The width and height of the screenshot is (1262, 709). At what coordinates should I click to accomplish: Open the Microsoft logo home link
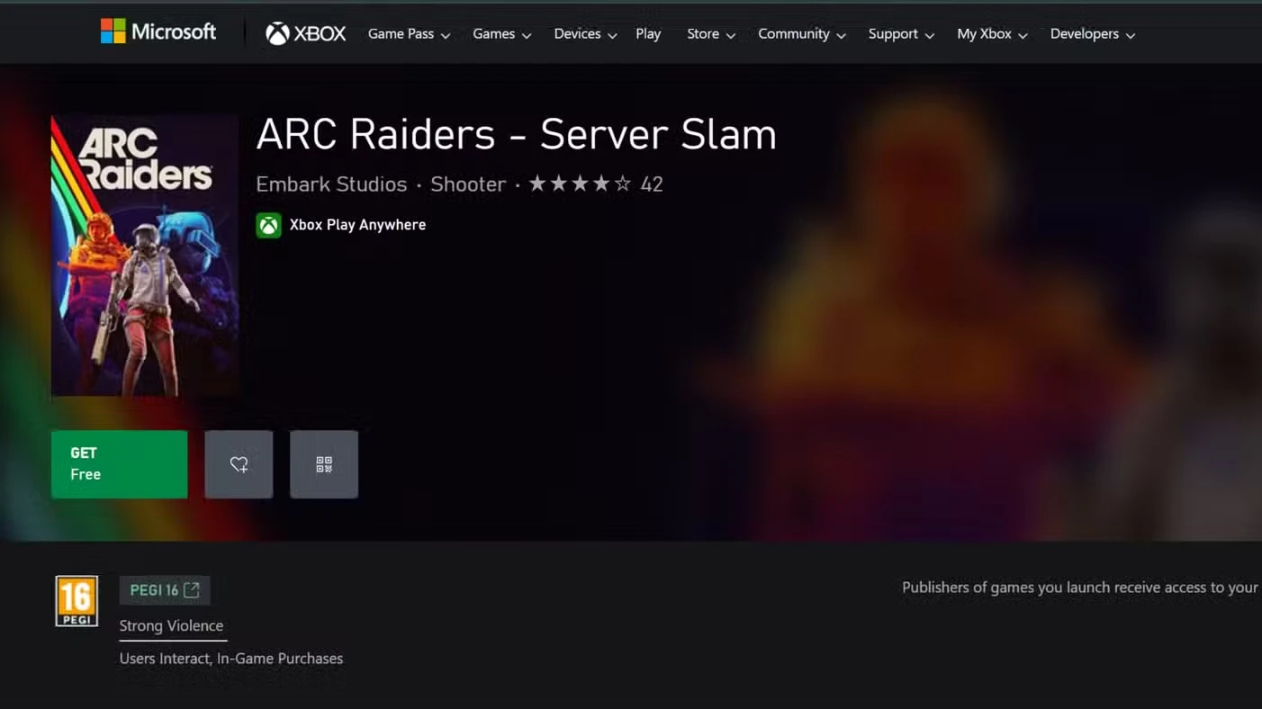158,31
